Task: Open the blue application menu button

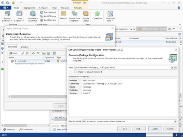Action: coord(6,8)
